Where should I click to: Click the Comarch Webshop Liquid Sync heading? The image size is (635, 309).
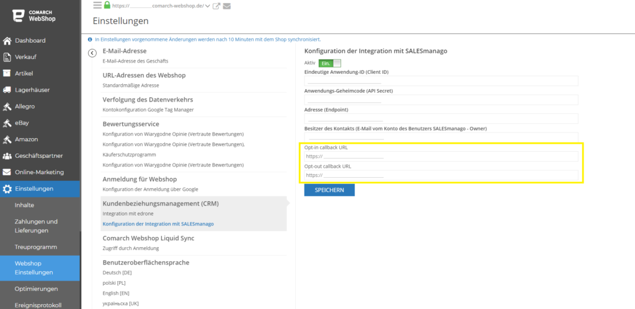pos(149,238)
